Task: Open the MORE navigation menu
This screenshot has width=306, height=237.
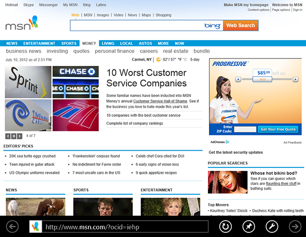Action: [163, 43]
